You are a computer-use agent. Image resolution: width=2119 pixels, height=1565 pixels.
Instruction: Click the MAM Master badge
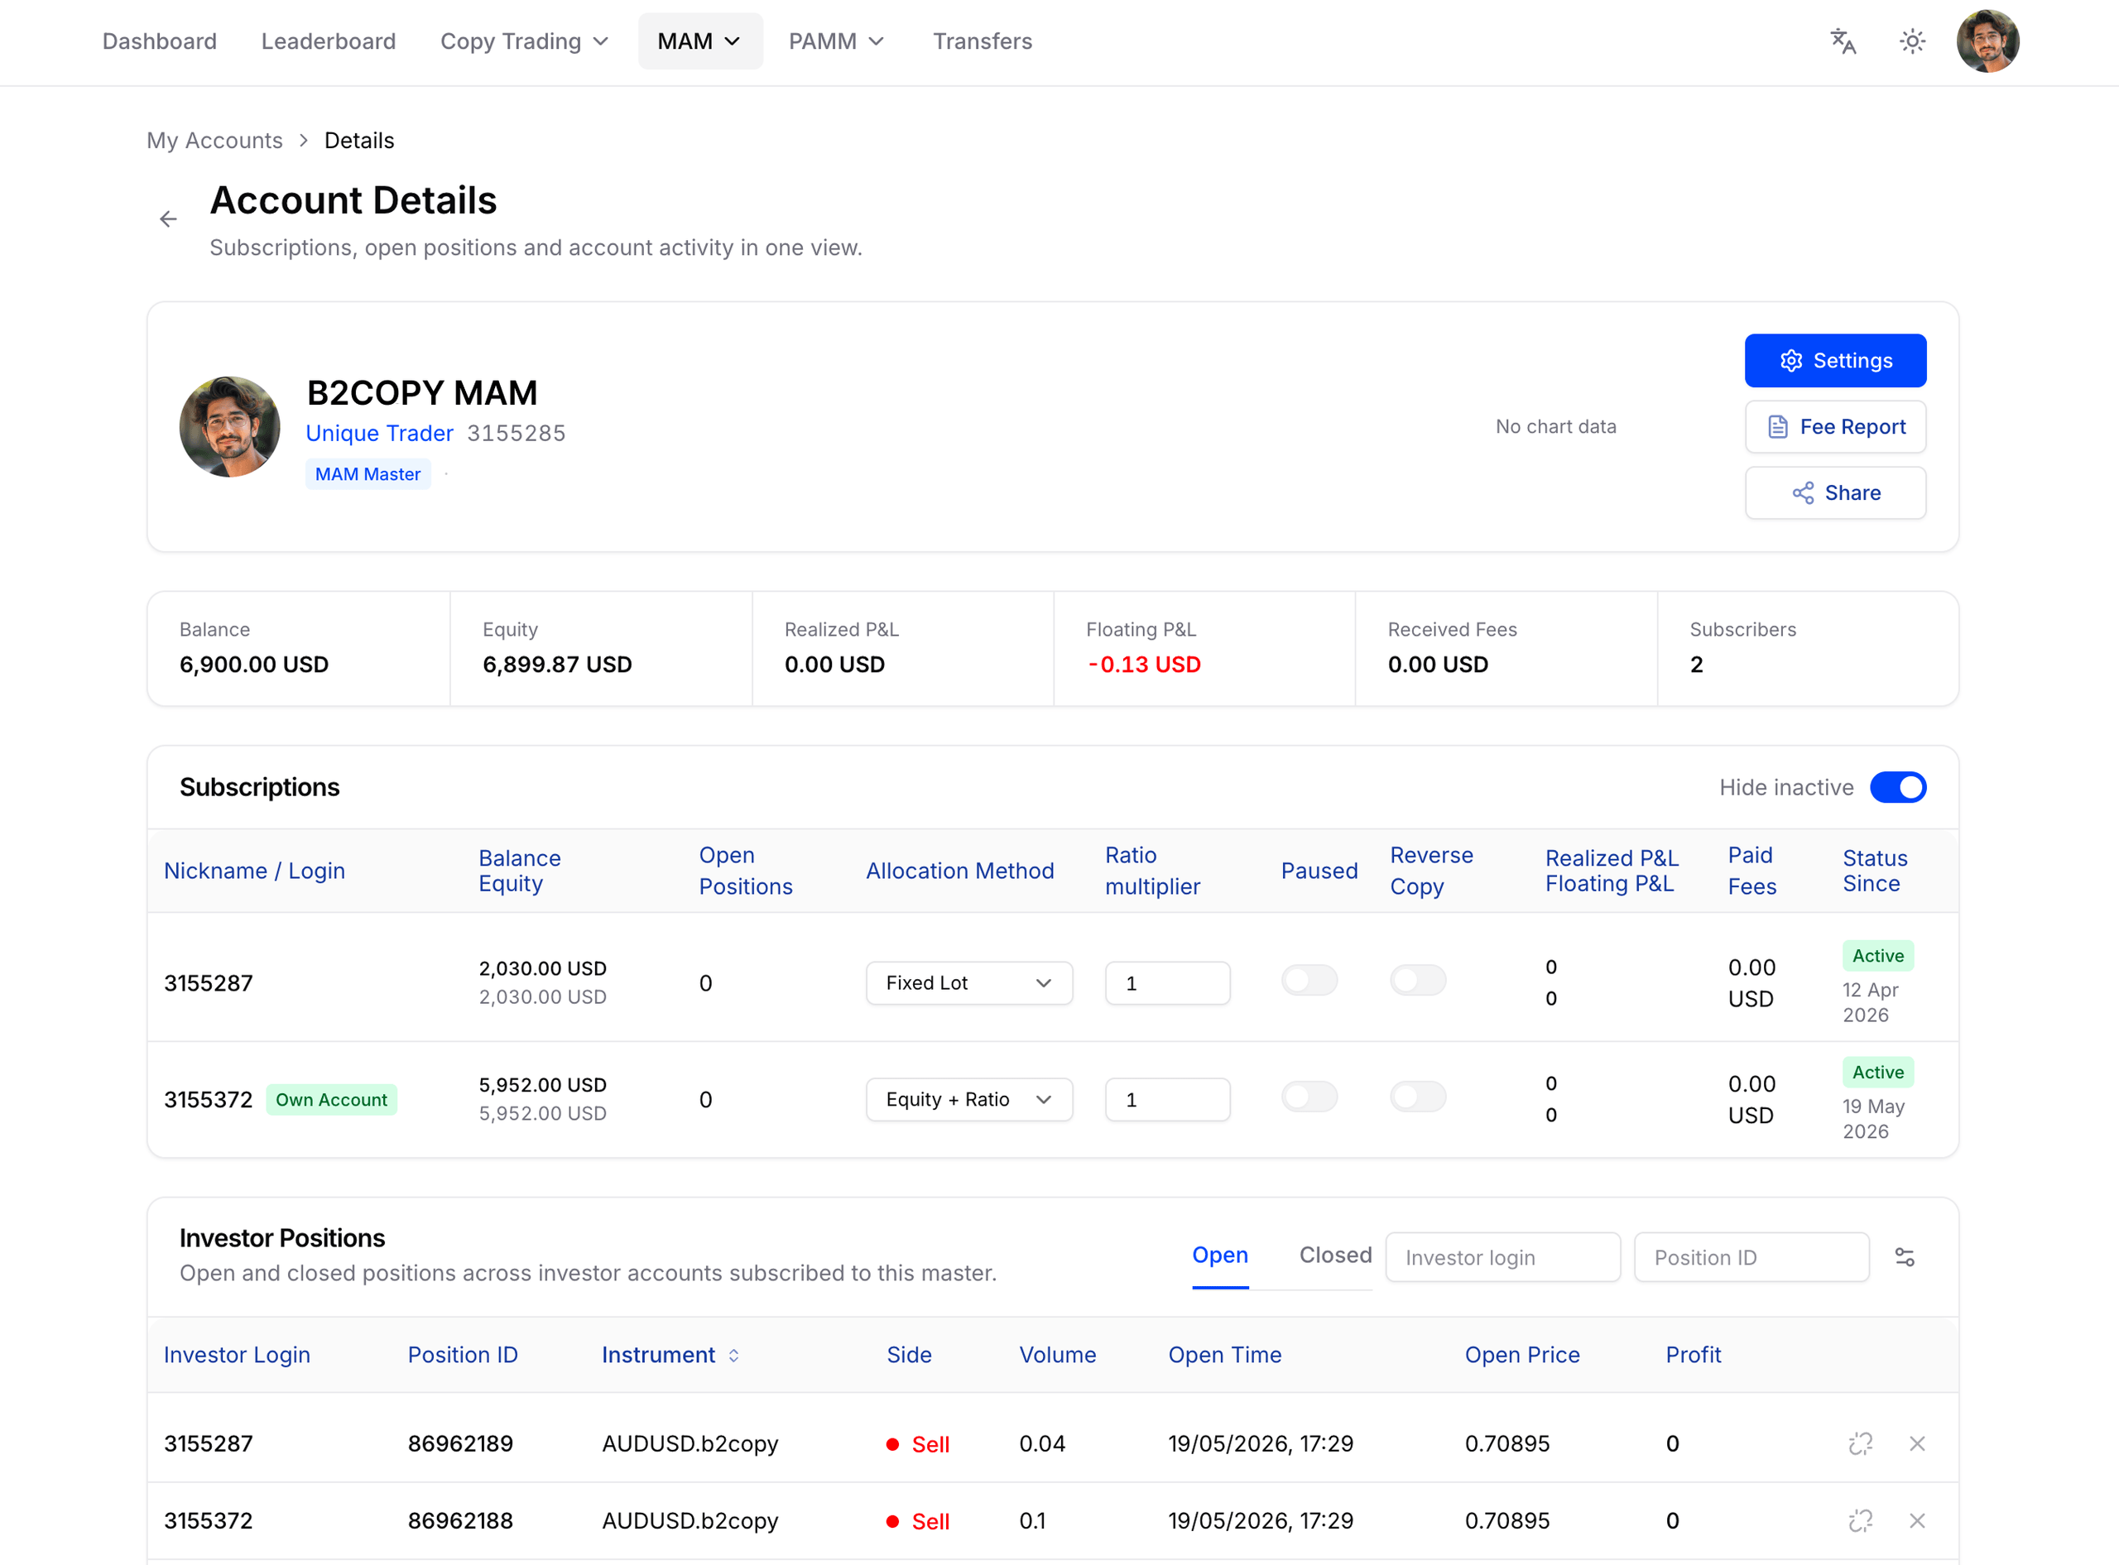click(x=368, y=473)
